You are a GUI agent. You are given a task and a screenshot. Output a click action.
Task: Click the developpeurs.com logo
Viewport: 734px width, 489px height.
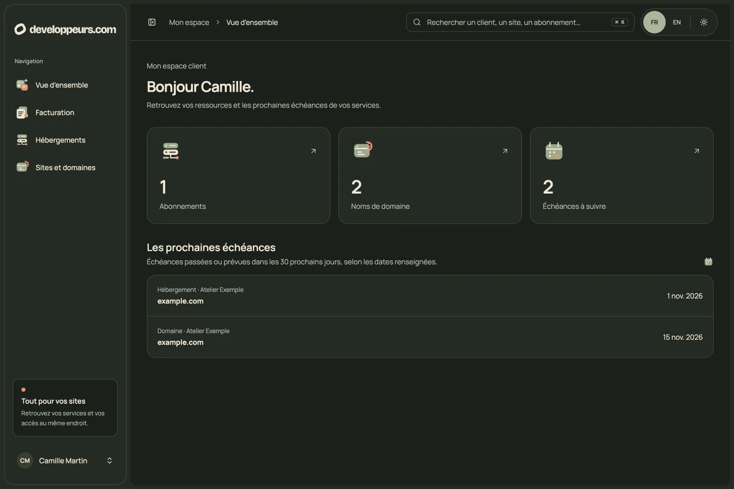[65, 29]
